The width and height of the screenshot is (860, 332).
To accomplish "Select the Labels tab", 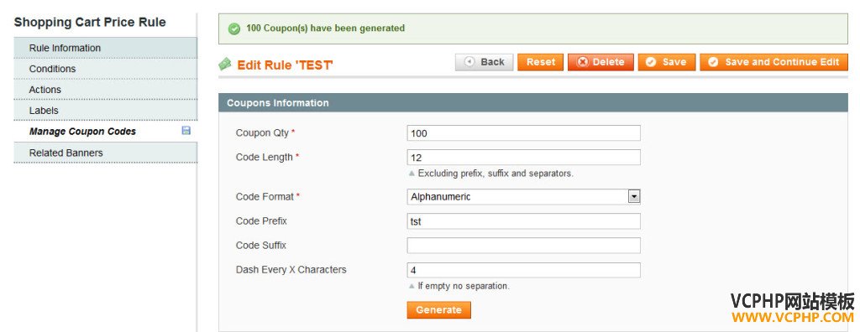I will [105, 110].
